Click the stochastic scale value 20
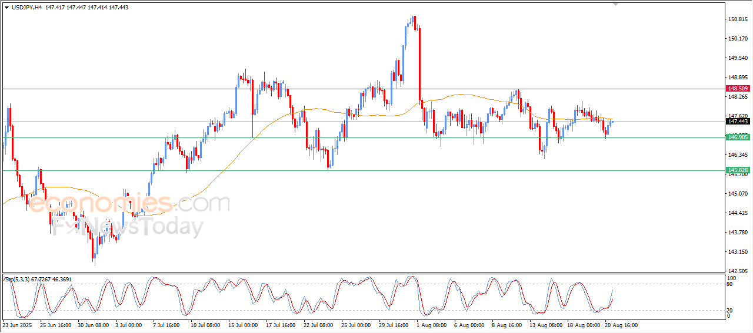The image size is (753, 333). (x=731, y=310)
